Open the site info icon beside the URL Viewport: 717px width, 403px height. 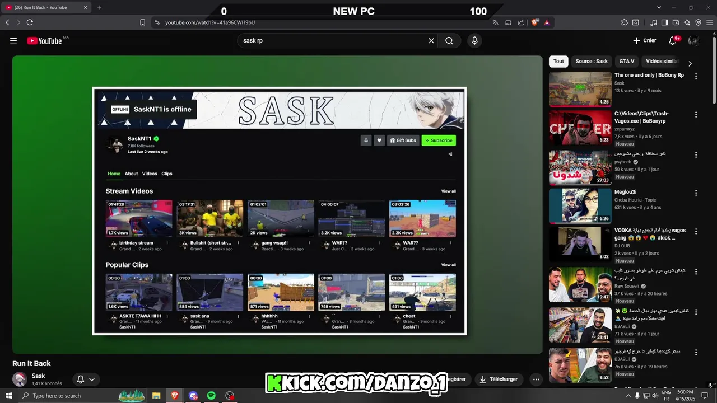click(x=157, y=22)
